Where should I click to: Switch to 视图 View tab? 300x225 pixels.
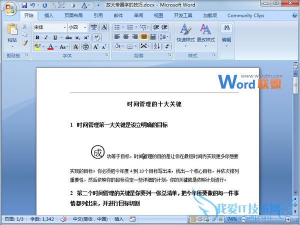(x=158, y=15)
